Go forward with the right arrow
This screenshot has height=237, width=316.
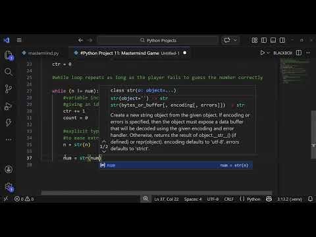[90, 40]
